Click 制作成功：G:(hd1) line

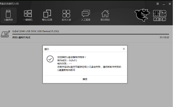click(67, 60)
